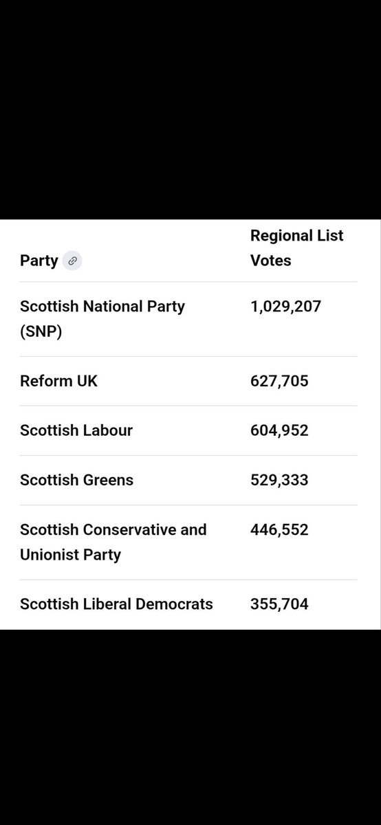This screenshot has height=825, width=381.
Task: Click the (SNP) abbreviation text
Action: (41, 331)
